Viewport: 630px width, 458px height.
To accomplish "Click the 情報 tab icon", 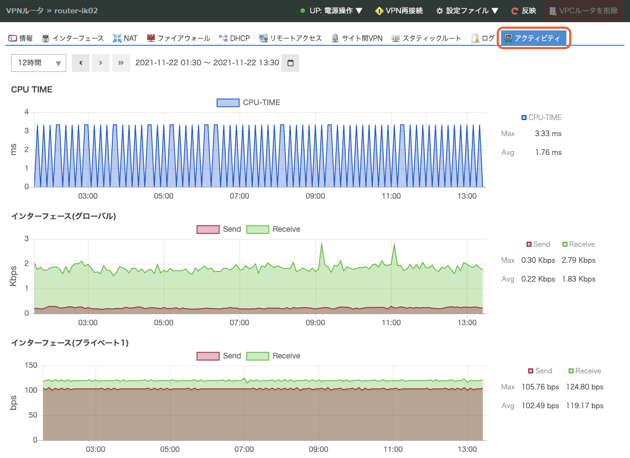I will pyautogui.click(x=13, y=38).
